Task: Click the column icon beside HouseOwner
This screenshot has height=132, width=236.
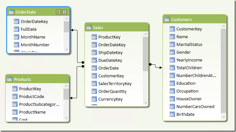Action: tap(172, 99)
